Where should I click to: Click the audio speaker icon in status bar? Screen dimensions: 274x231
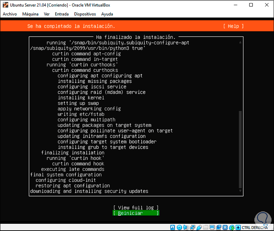(186, 227)
